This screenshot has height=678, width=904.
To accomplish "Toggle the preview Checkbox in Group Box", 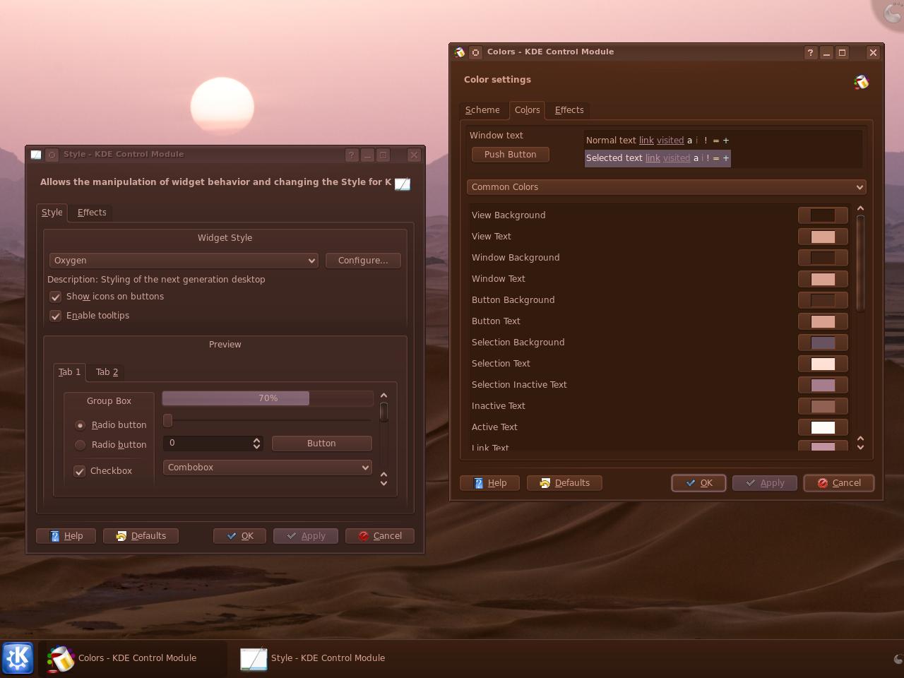I will (79, 471).
